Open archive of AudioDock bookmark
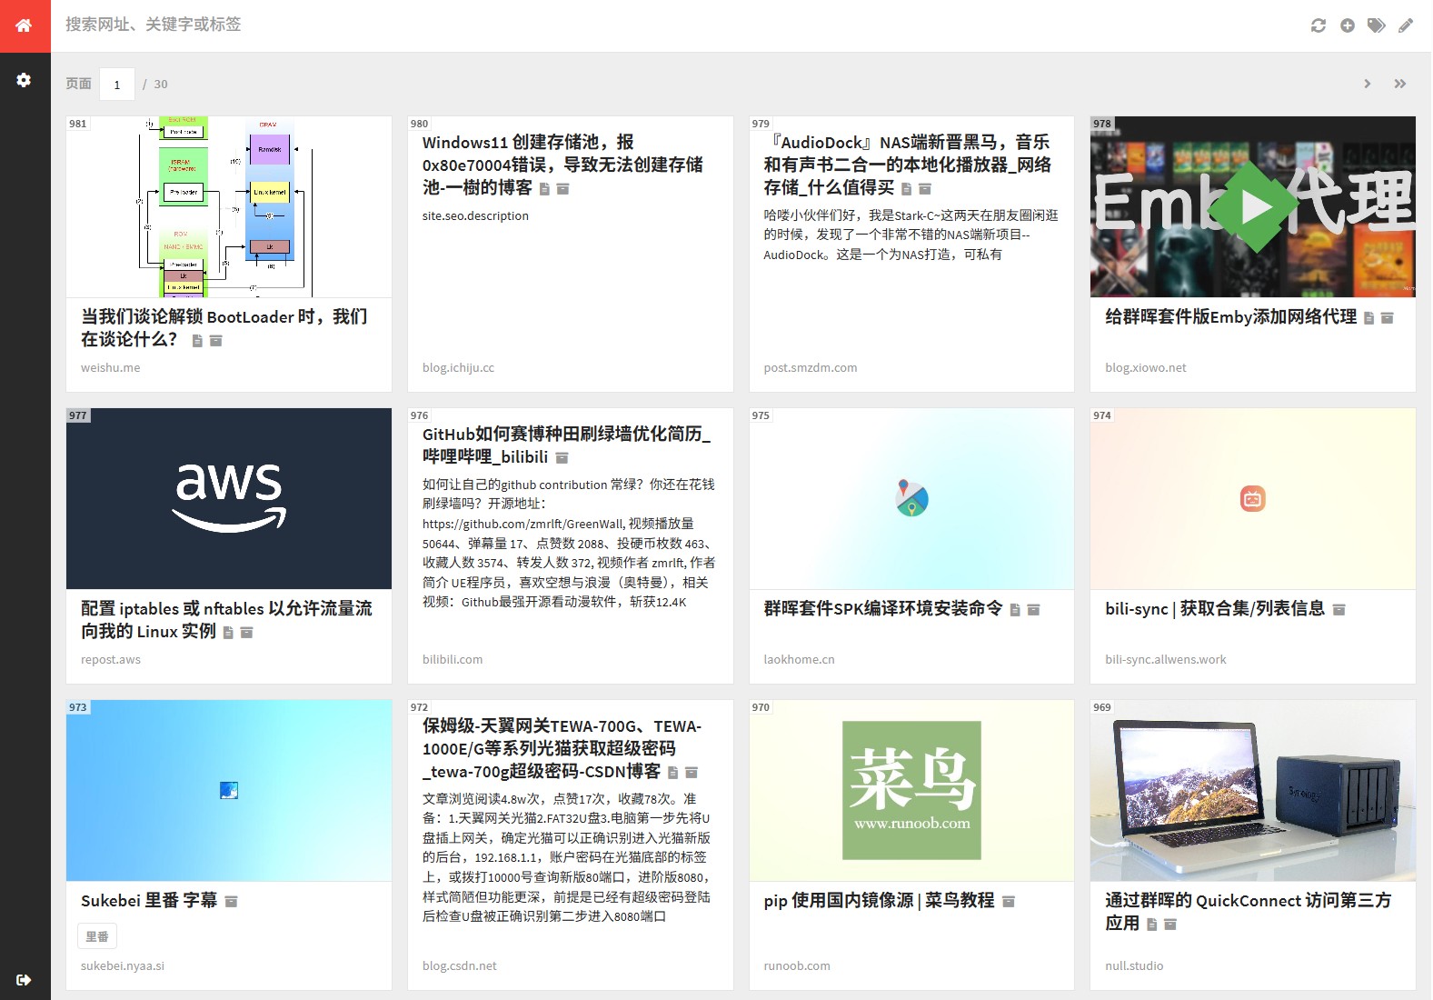 [925, 189]
